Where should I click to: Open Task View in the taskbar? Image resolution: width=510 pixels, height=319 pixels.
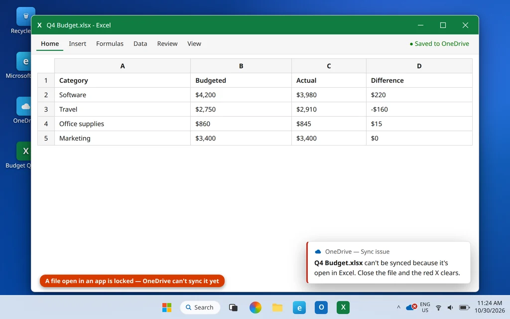click(x=233, y=307)
